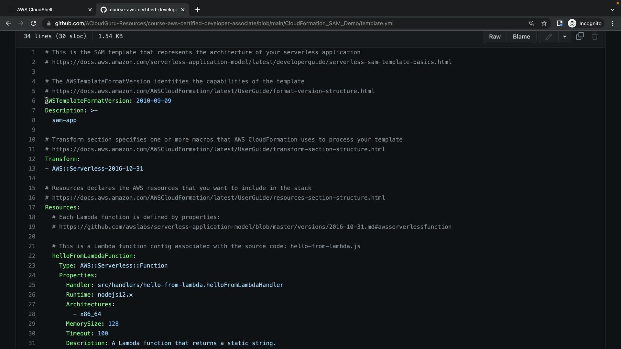Copy raw file contents icon
The image size is (621, 349).
580,36
